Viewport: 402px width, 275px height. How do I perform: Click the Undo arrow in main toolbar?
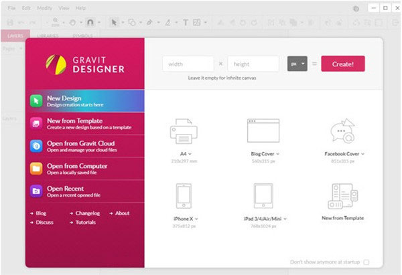coord(21,23)
